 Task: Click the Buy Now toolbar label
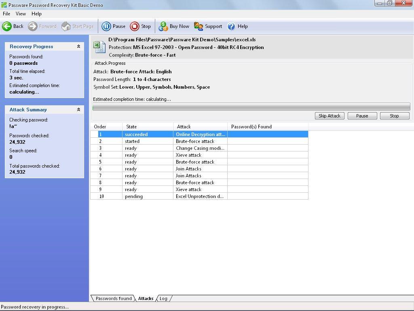(179, 26)
